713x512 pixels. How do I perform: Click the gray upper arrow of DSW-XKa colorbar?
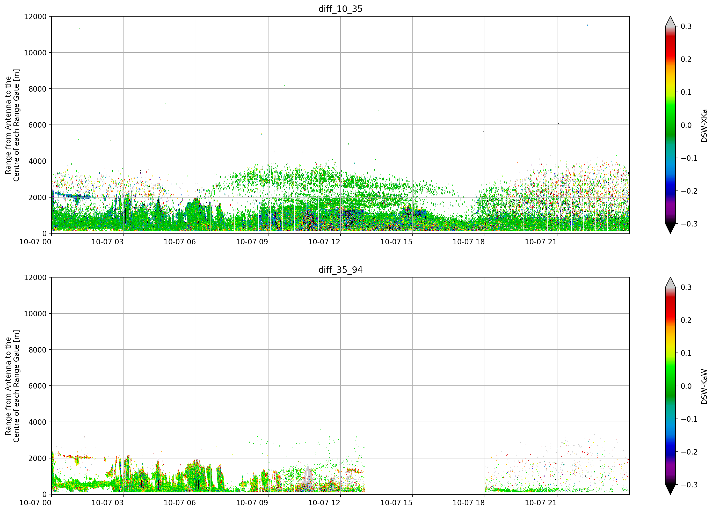click(670, 22)
